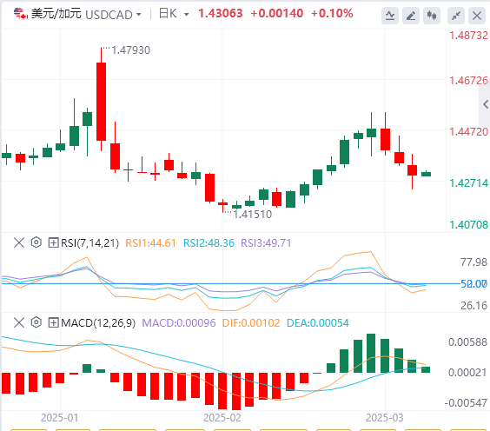Click the 2025-01 date axis label
490x431 pixels.
pyautogui.click(x=60, y=418)
